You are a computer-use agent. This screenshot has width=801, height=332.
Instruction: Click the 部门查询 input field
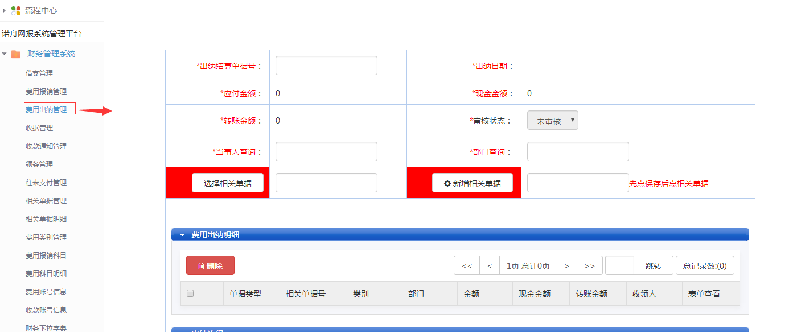[x=577, y=151]
